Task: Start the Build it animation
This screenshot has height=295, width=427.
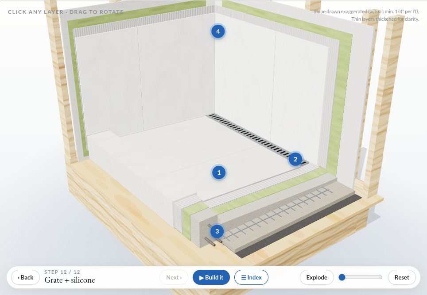Action: (x=211, y=277)
